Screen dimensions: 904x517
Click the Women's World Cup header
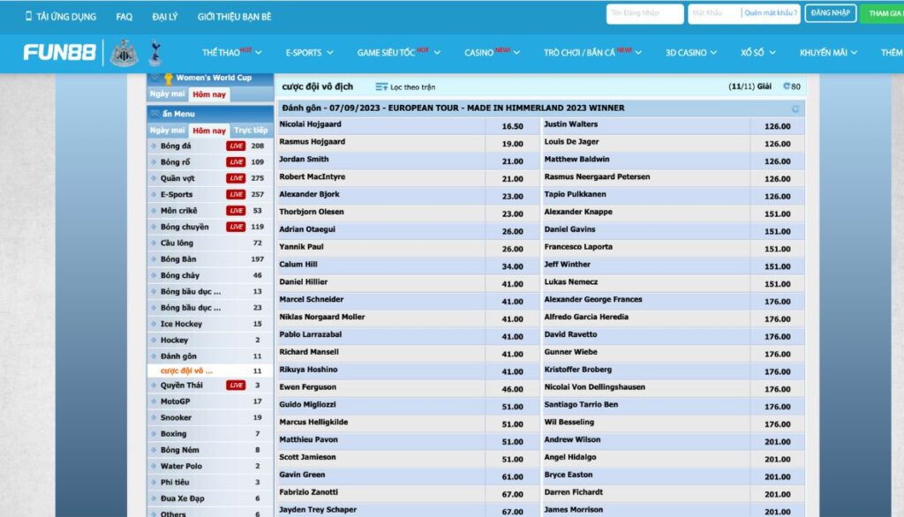210,78
